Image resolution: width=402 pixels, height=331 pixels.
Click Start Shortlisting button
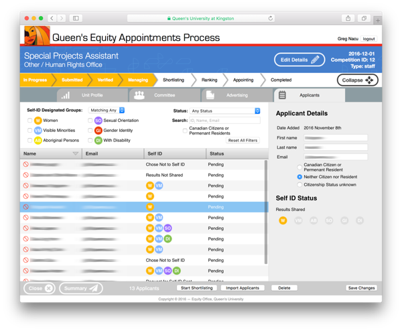pos(196,288)
